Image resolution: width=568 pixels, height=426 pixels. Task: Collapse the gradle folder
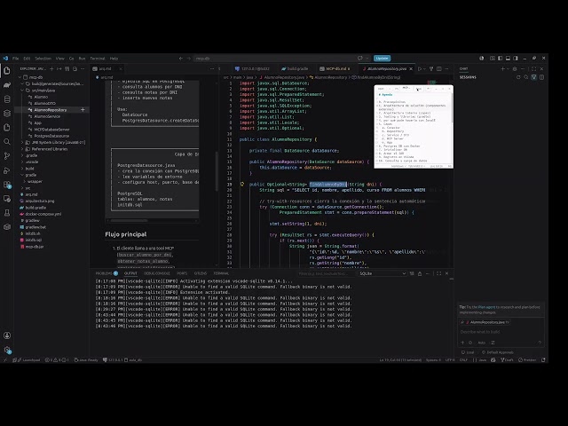tap(22, 175)
